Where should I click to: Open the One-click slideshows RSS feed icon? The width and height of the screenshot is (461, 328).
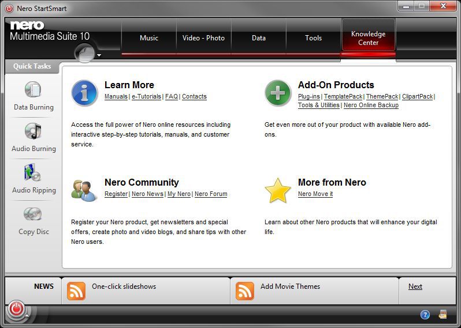pyautogui.click(x=76, y=291)
